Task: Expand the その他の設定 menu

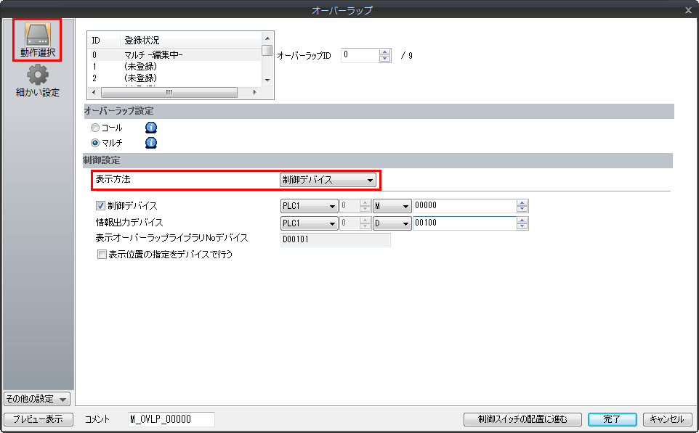Action: click(x=37, y=399)
